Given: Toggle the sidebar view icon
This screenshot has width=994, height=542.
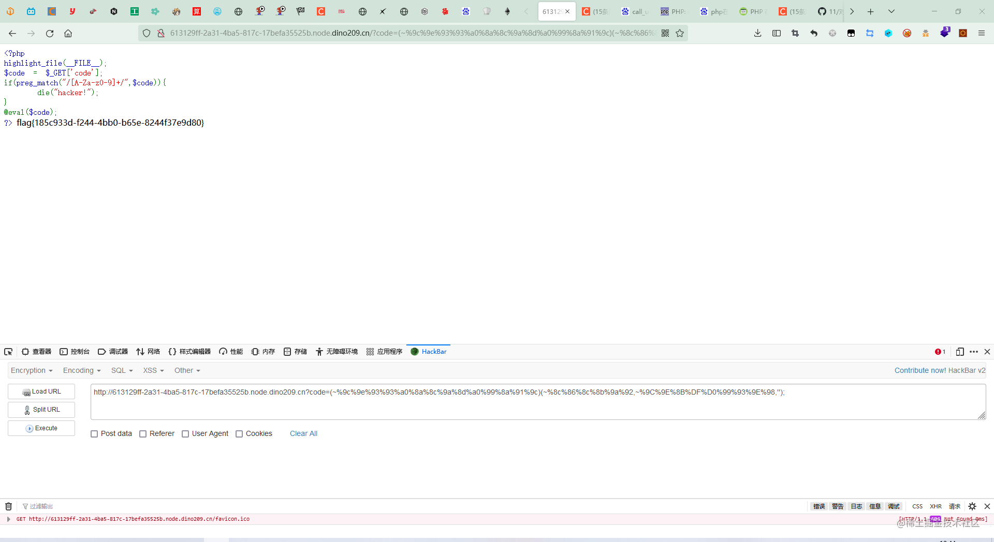Looking at the screenshot, I should click(777, 33).
